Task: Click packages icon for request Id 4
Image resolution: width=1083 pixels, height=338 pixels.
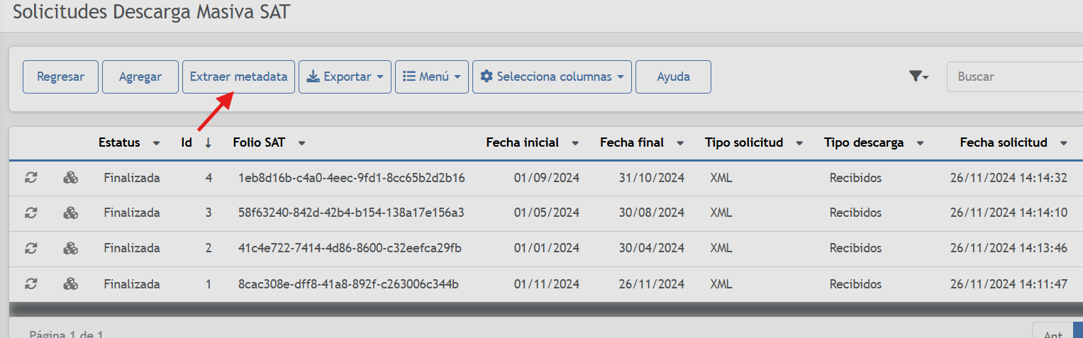Action: coord(70,178)
